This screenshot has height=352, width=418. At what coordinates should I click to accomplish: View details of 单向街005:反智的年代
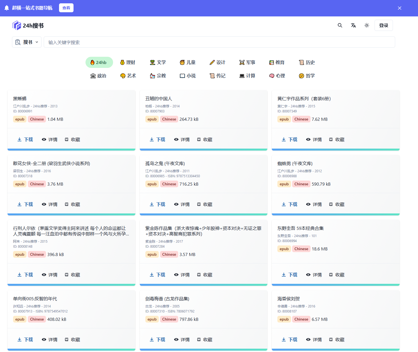tap(50, 339)
